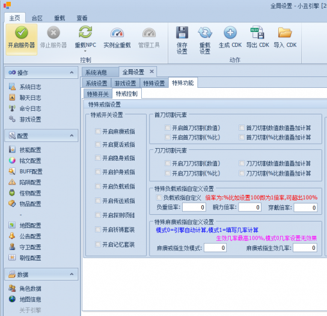Click the 重载NPC refresh icon
The width and height of the screenshot is (327, 316).
(85, 32)
